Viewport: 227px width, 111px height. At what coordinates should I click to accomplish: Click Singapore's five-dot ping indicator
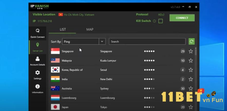(149, 51)
